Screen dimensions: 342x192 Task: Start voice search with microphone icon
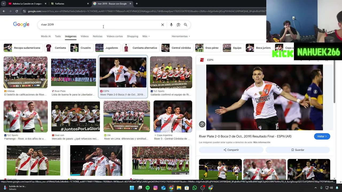(171, 25)
